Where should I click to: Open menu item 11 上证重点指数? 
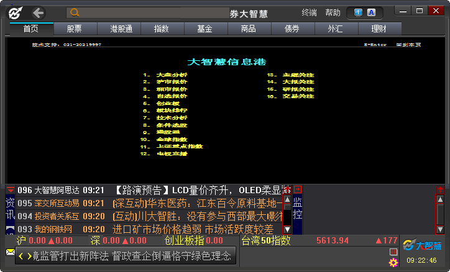(x=172, y=147)
